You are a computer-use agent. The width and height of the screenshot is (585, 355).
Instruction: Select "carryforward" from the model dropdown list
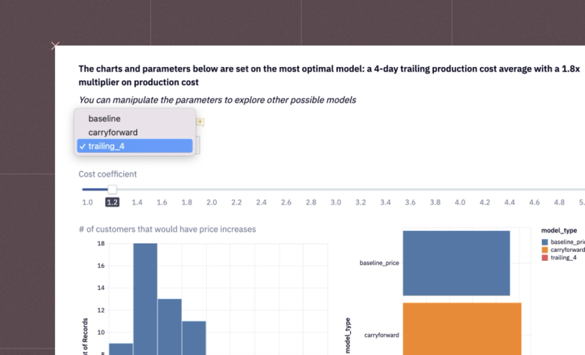click(113, 132)
